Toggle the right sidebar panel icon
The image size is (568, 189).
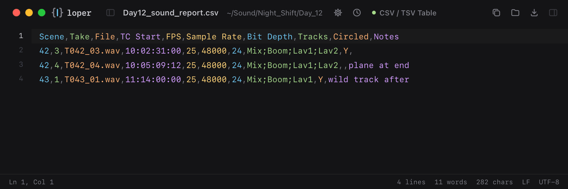[553, 13]
